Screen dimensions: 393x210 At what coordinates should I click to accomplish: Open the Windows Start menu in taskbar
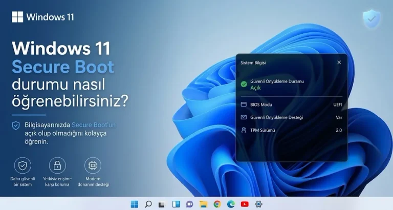pyautogui.click(x=135, y=204)
